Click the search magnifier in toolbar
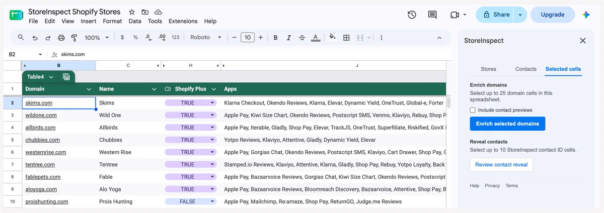 pos(21,38)
